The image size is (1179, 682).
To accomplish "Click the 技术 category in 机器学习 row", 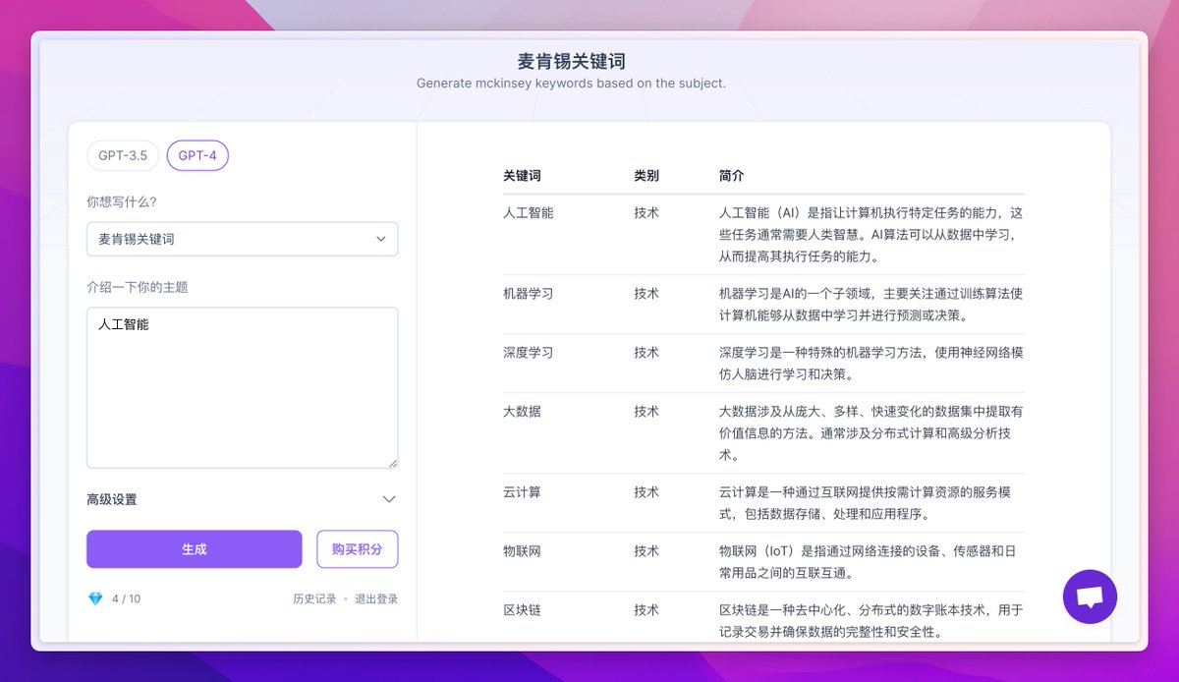I will click(646, 294).
